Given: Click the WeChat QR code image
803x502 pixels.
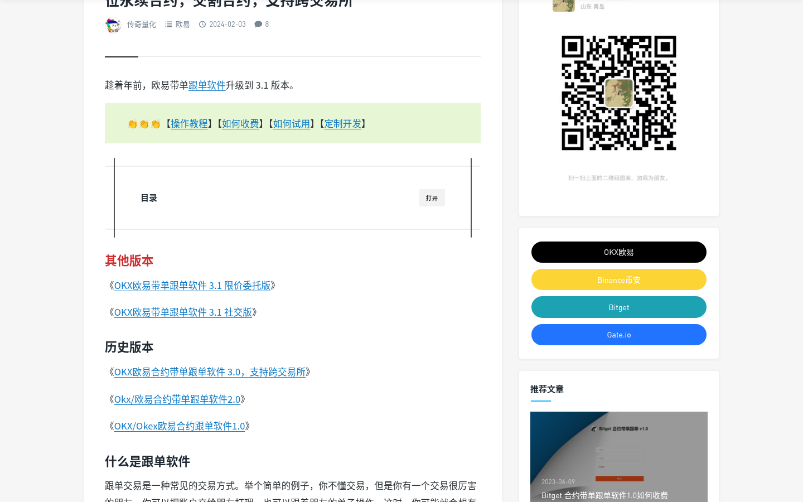Looking at the screenshot, I should pyautogui.click(x=619, y=93).
